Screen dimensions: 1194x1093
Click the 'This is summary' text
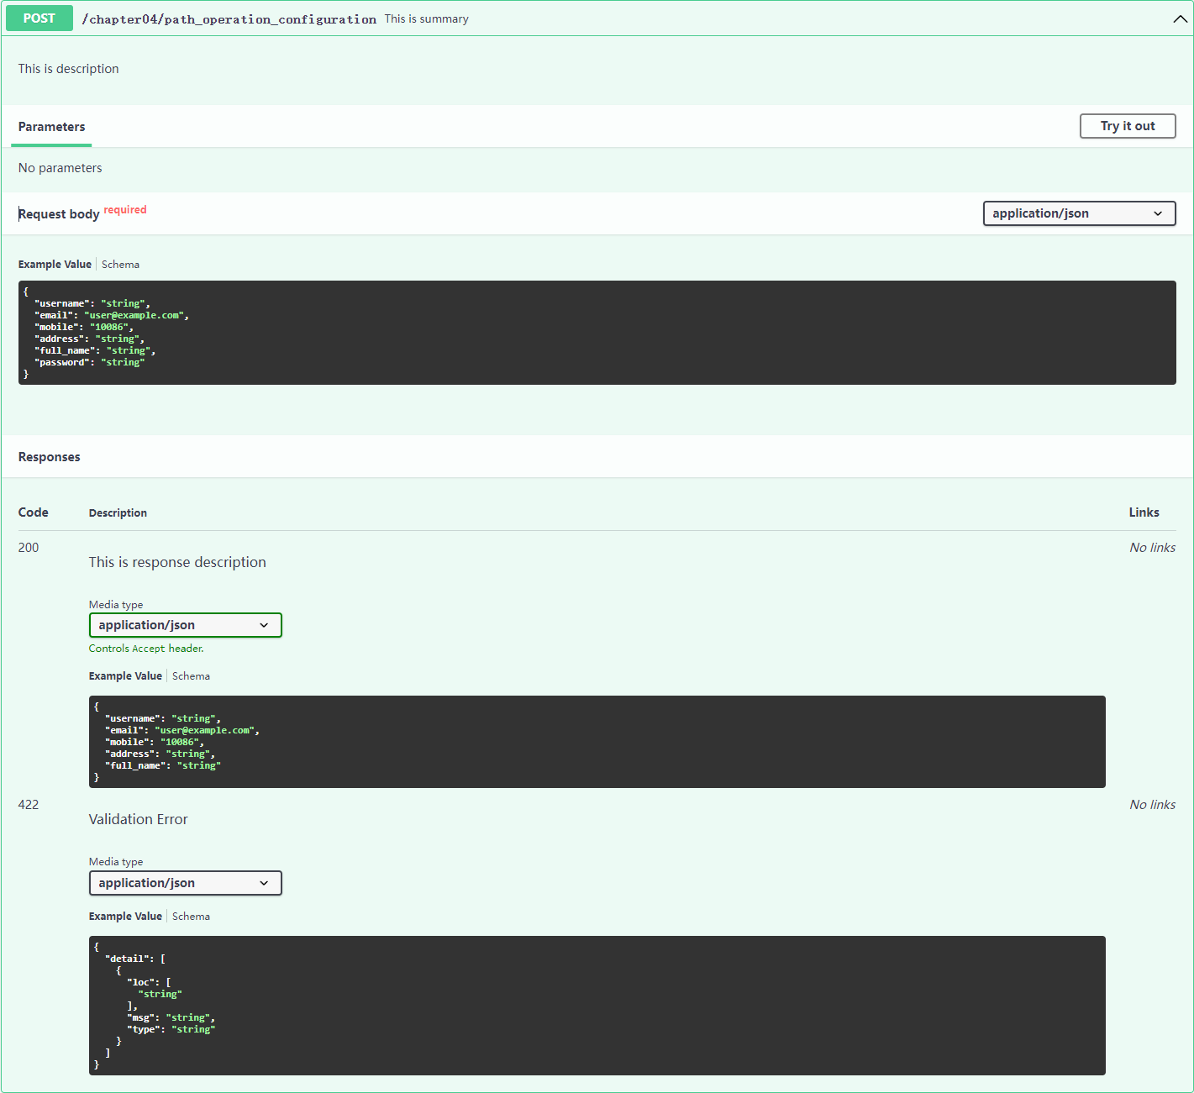pyautogui.click(x=427, y=18)
